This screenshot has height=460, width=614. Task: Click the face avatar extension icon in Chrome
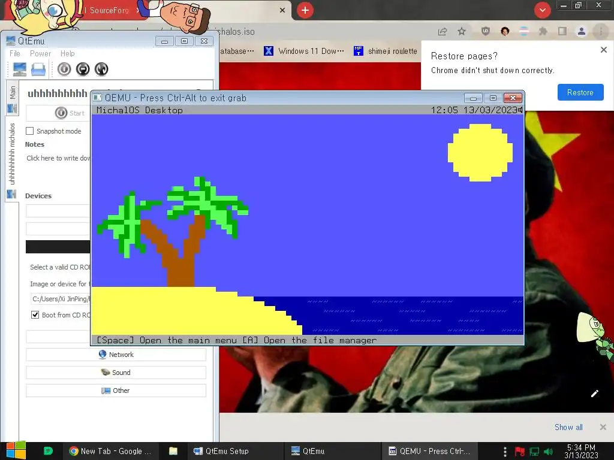(x=505, y=31)
